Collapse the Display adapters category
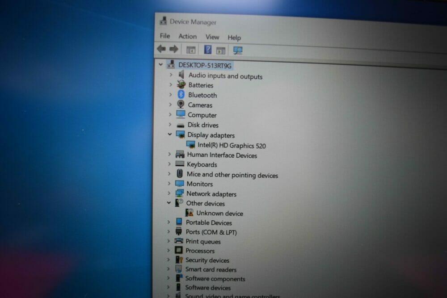 pyautogui.click(x=169, y=134)
